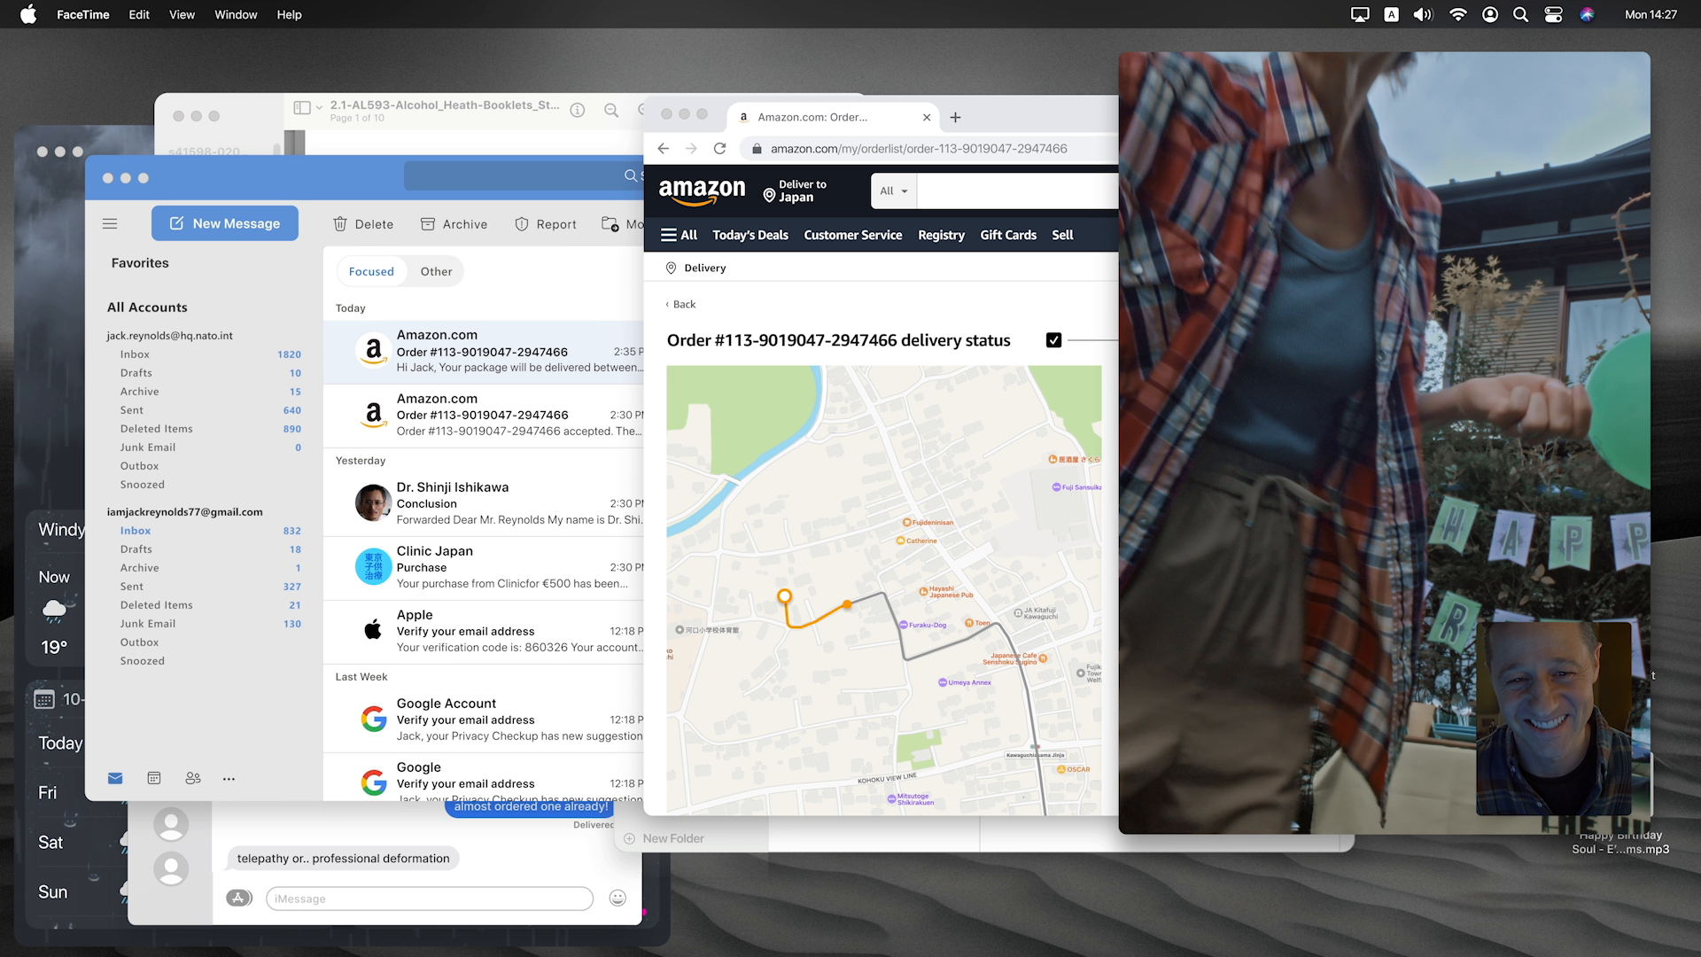Open Control Center in the menu bar
Screen dimensions: 1701x957
[1553, 14]
